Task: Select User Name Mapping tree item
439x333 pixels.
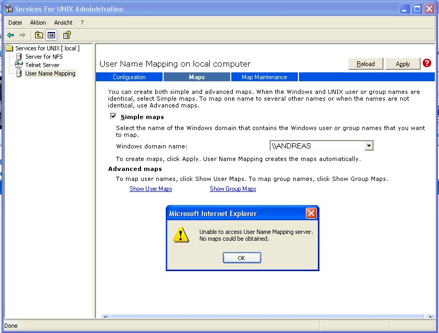Action: [50, 73]
